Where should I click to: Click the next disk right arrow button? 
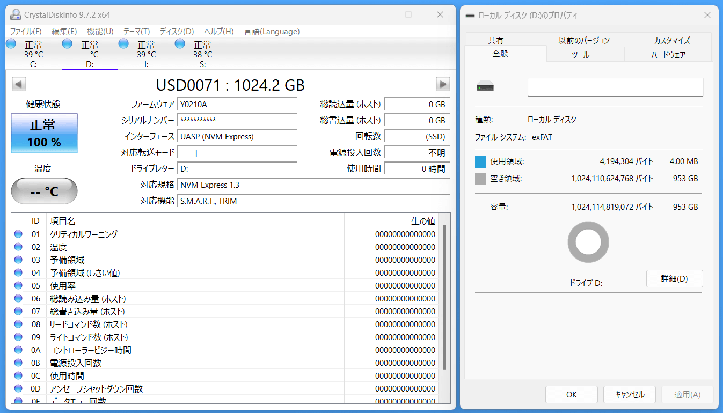(443, 84)
